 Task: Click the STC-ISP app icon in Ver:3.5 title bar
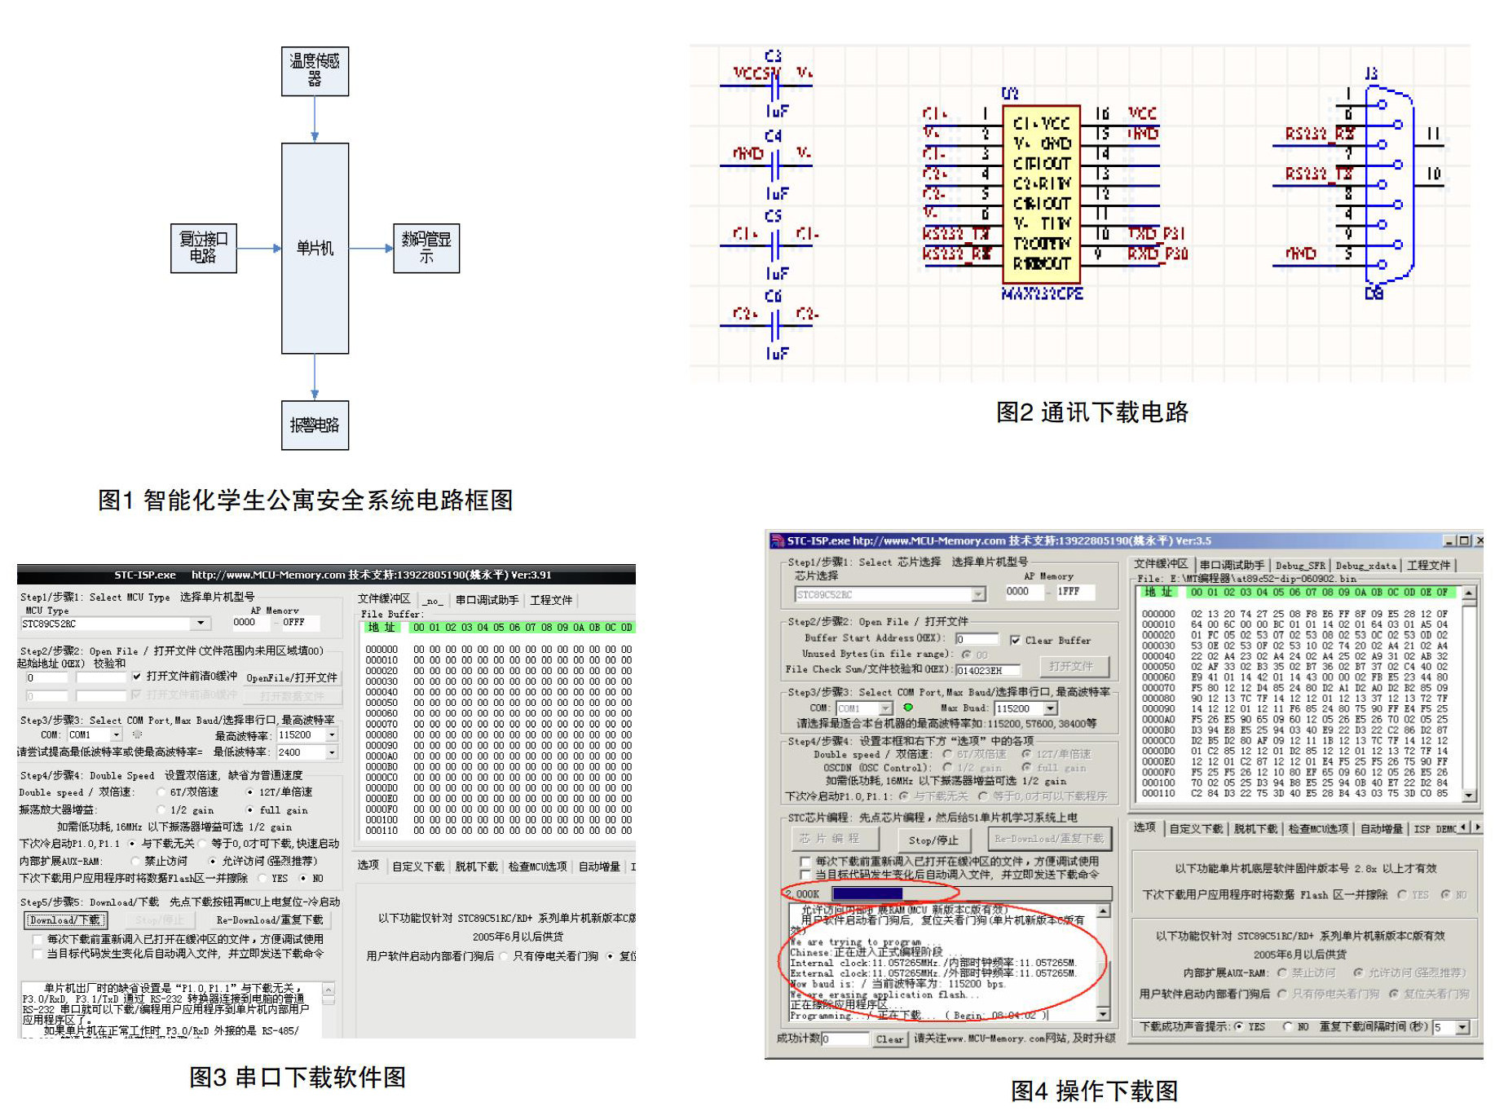pos(778,540)
